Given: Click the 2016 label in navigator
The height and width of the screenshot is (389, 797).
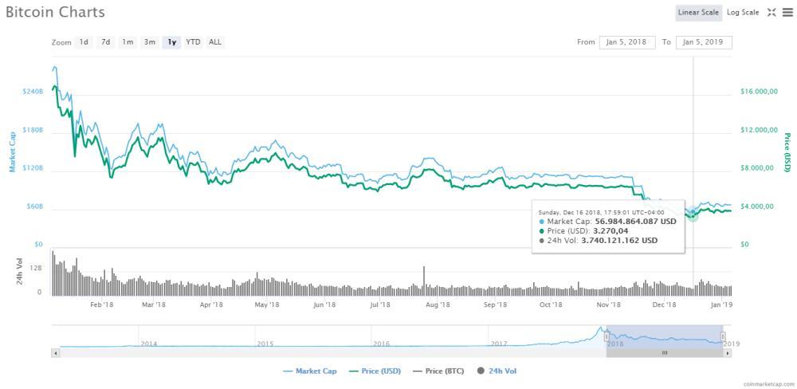Looking at the screenshot, I should click(381, 344).
